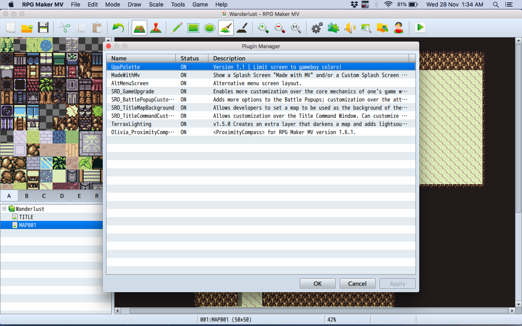Viewport: 522px width, 326px height.
Task: Select MAP001 in the map tree
Action: (51, 225)
